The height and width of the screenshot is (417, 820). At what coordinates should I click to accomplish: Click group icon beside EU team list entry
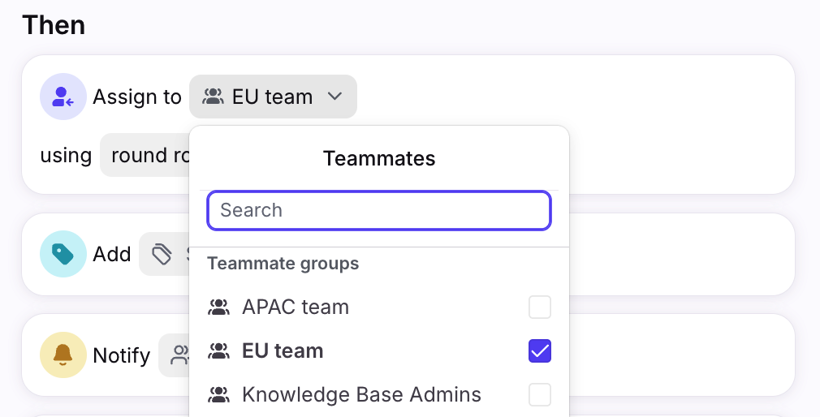coord(218,351)
